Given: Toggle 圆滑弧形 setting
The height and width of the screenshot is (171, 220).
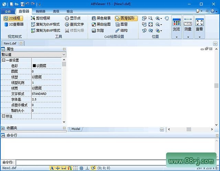Looking at the screenshot, I should [126, 18].
